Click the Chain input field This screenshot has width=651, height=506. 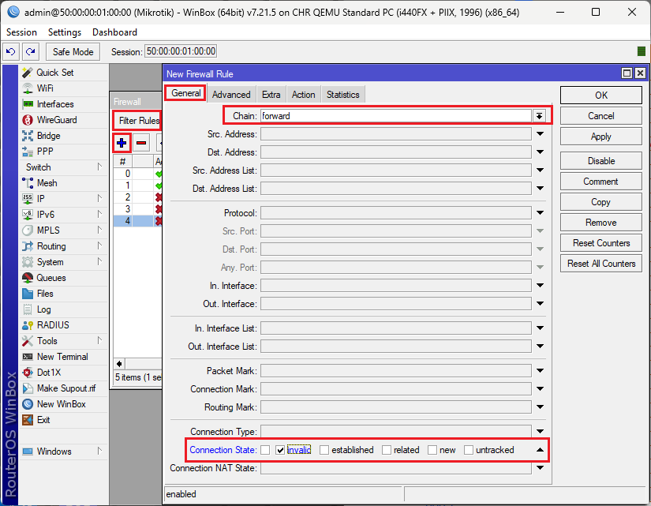click(395, 116)
